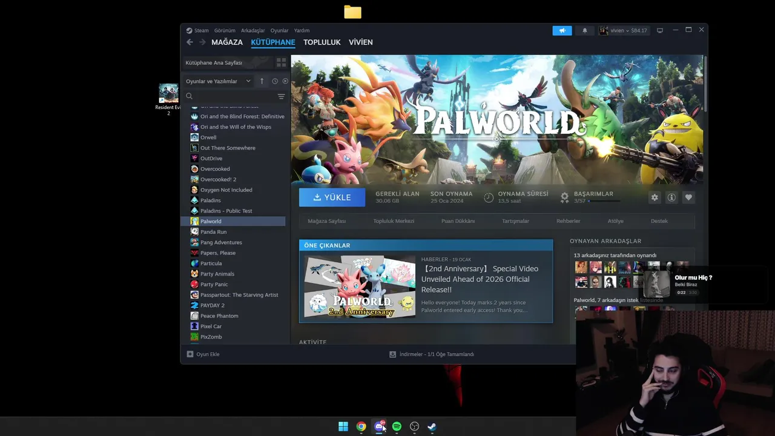Open the Yardım menu
775x436 pixels.
pos(302,30)
